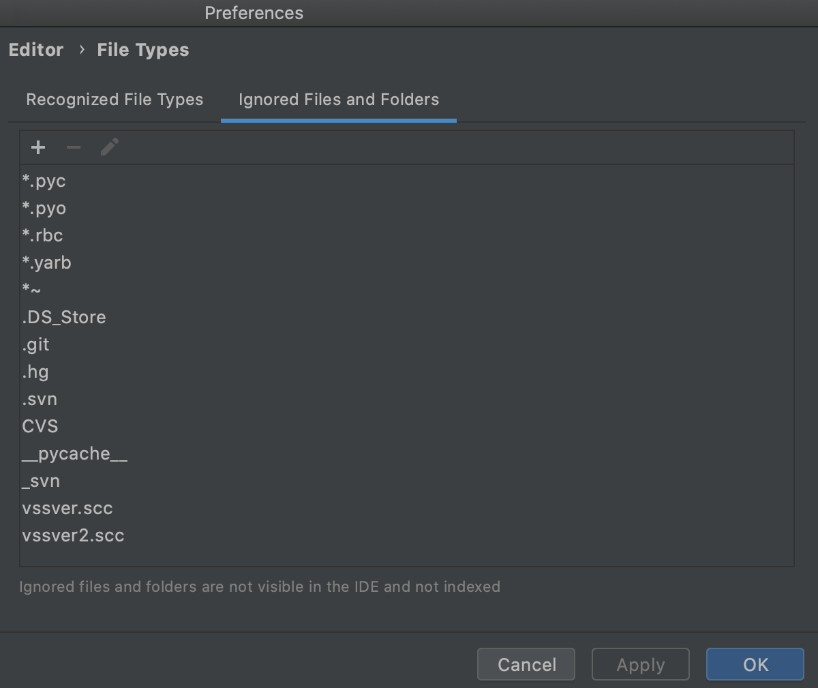Select the .DS_Store entry
Screen dimensions: 818x688
point(64,318)
